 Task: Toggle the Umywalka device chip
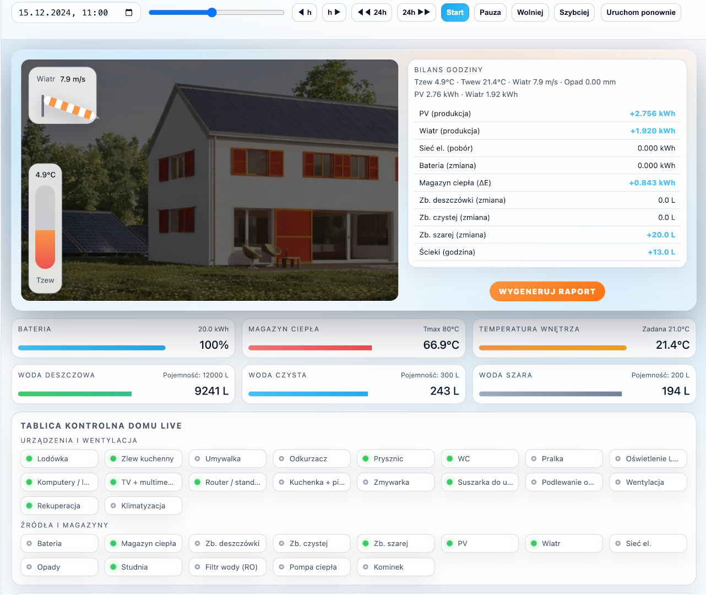(227, 458)
